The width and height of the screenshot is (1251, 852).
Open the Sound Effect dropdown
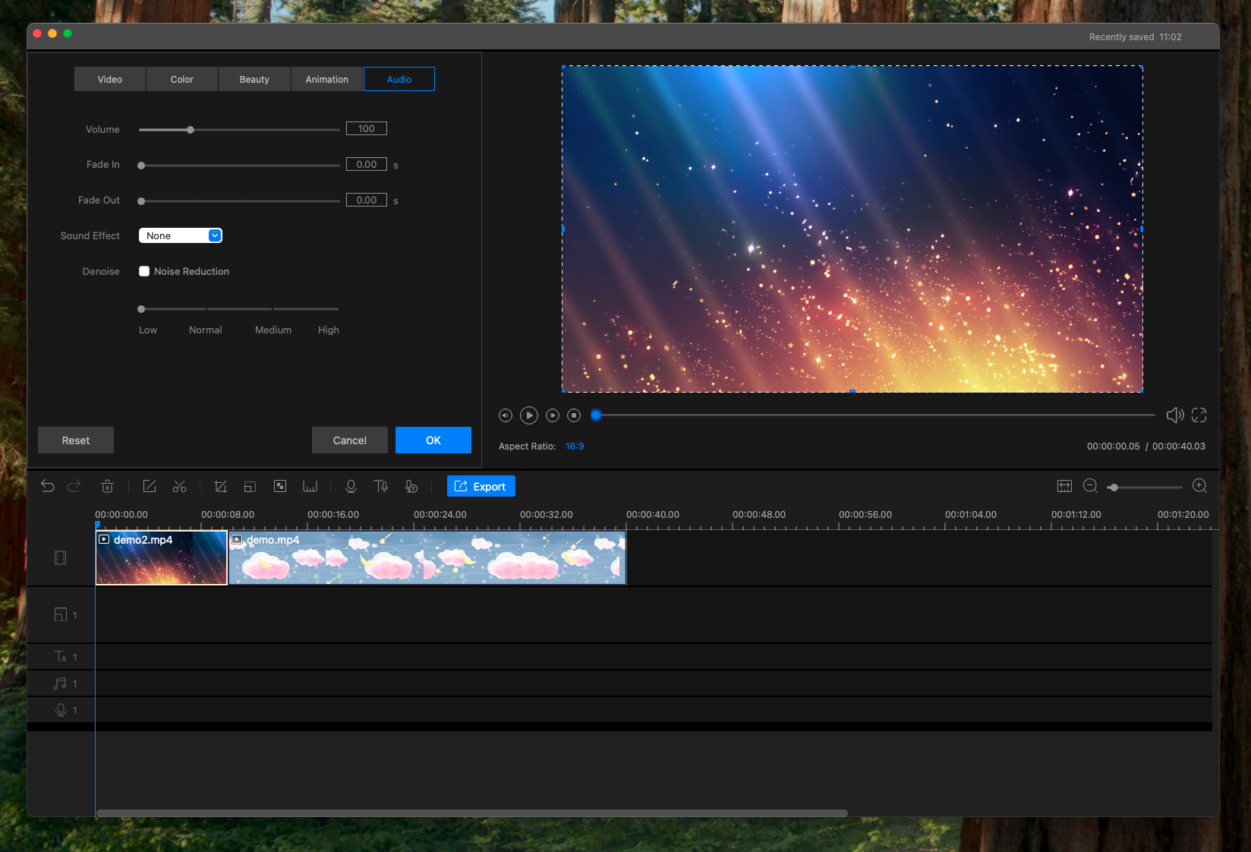tap(181, 235)
